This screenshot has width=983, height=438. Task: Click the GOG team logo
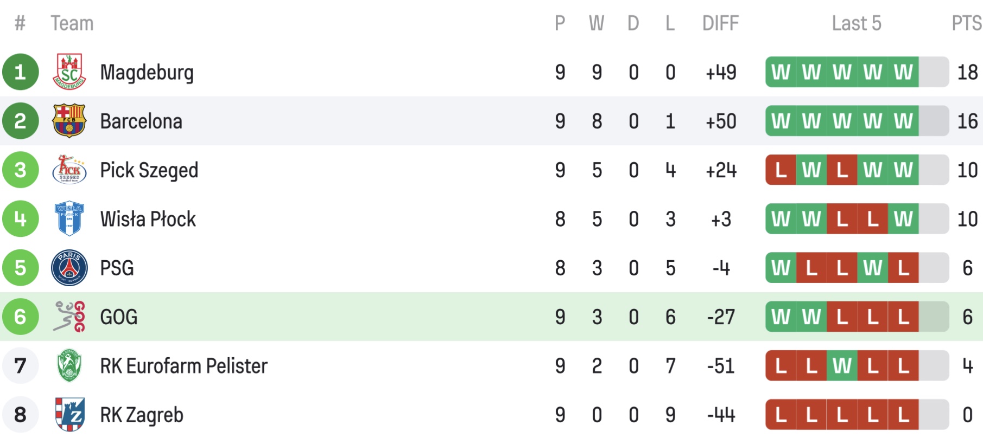click(69, 317)
